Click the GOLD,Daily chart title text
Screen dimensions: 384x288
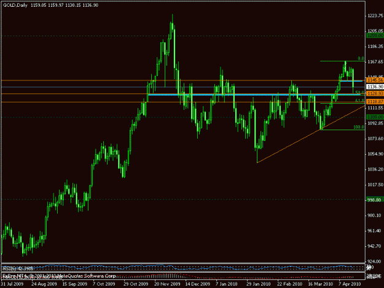[x=15, y=5]
